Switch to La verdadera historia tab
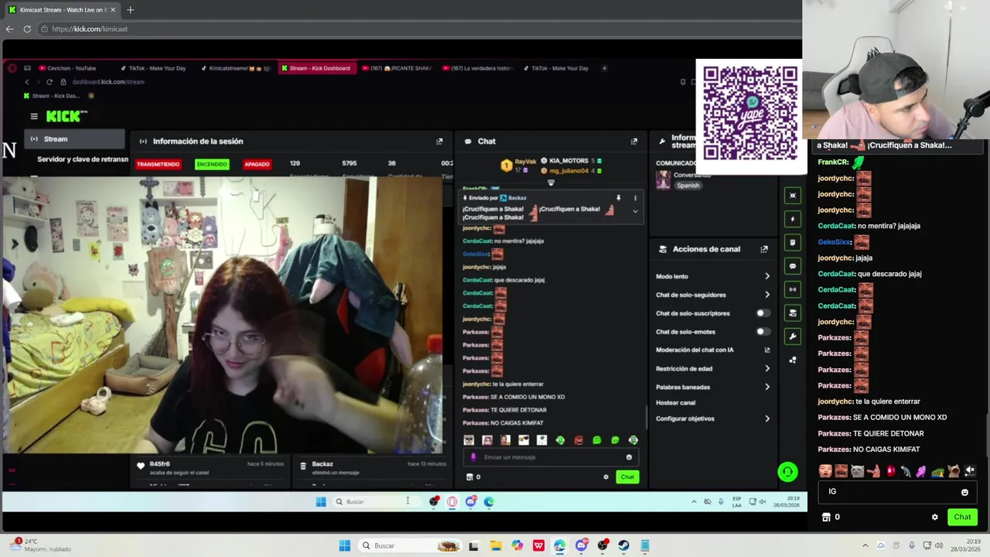Image resolution: width=990 pixels, height=557 pixels. pyautogui.click(x=478, y=68)
